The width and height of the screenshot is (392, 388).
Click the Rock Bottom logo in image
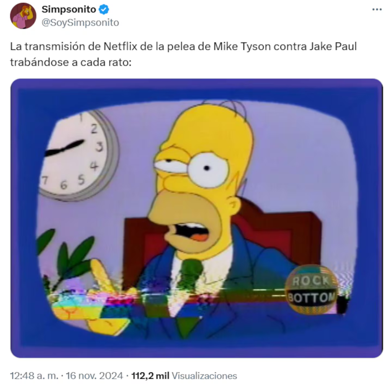click(x=312, y=289)
